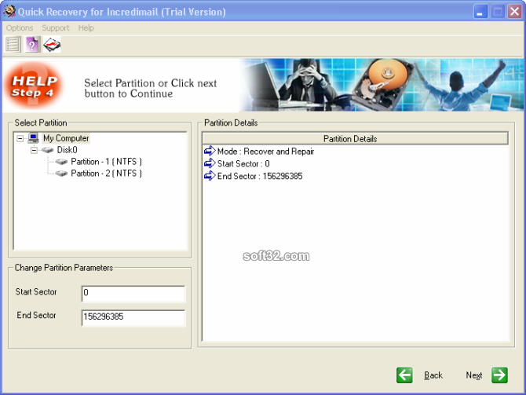Click the Partition - 2 drive icon
The width and height of the screenshot is (526, 395).
tap(61, 174)
